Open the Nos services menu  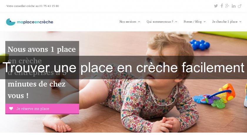click(x=128, y=22)
